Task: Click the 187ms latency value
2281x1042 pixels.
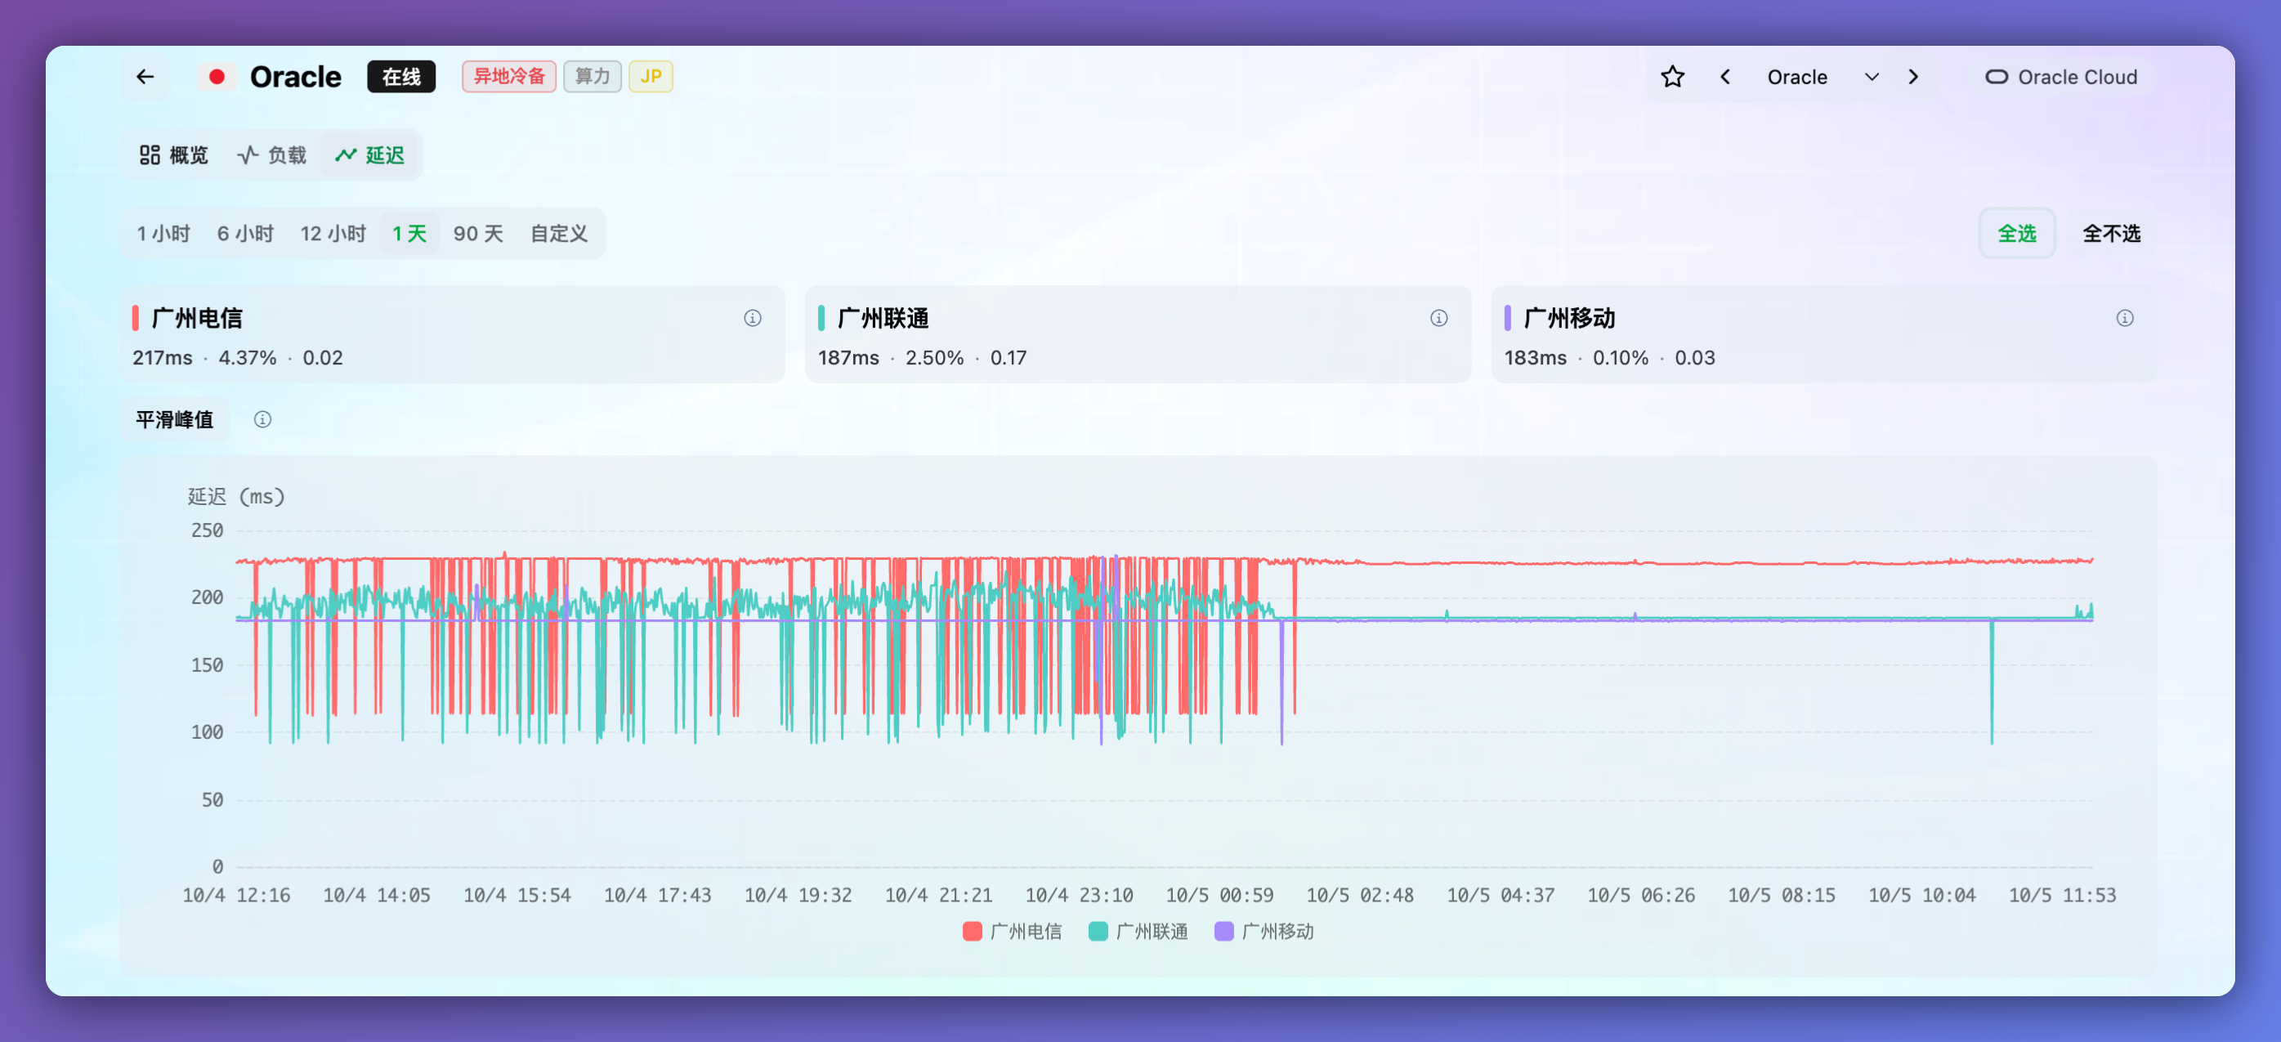Action: point(848,358)
